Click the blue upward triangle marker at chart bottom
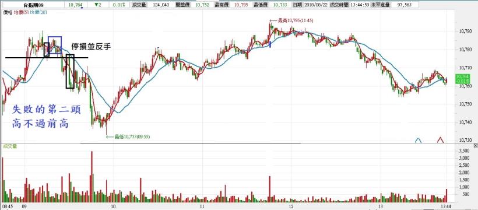 [419, 141]
